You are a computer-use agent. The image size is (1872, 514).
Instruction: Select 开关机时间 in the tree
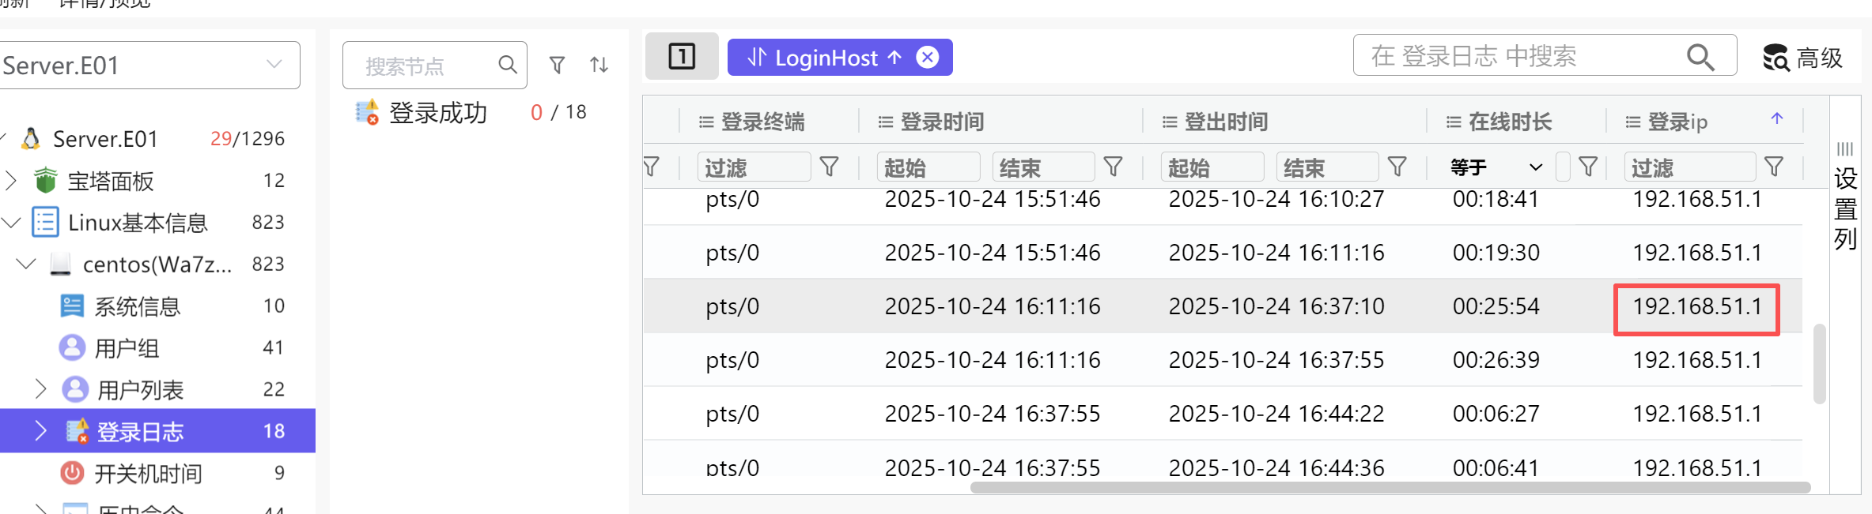pyautogui.click(x=148, y=473)
